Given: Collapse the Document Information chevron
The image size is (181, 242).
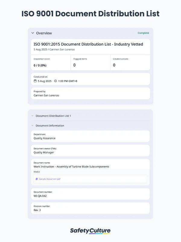Looking at the screenshot, I should pyautogui.click(x=32, y=126).
